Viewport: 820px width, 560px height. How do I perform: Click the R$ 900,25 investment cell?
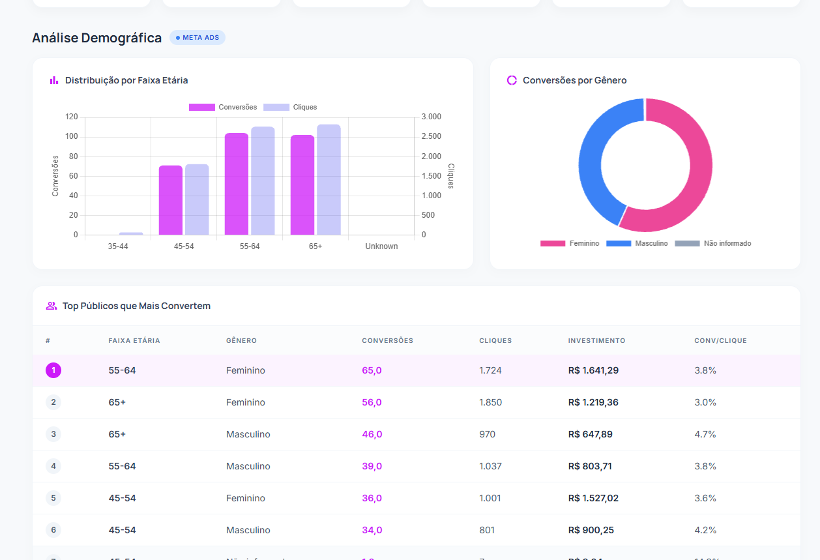coord(591,530)
